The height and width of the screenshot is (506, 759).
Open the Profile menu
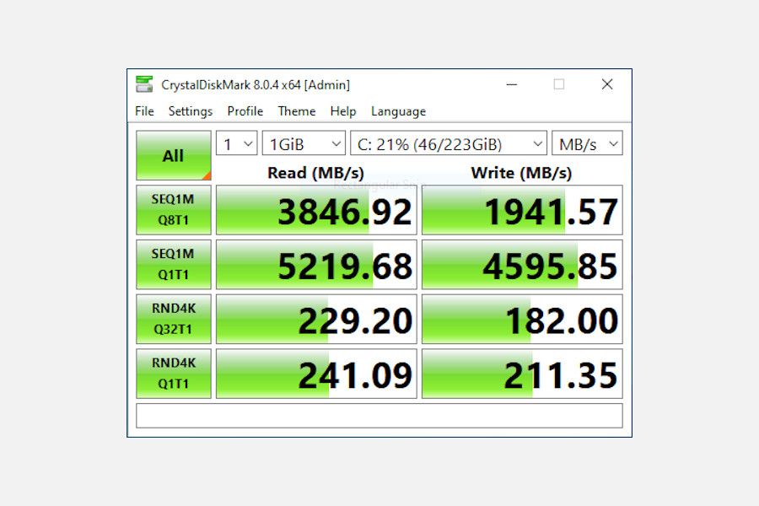click(245, 111)
